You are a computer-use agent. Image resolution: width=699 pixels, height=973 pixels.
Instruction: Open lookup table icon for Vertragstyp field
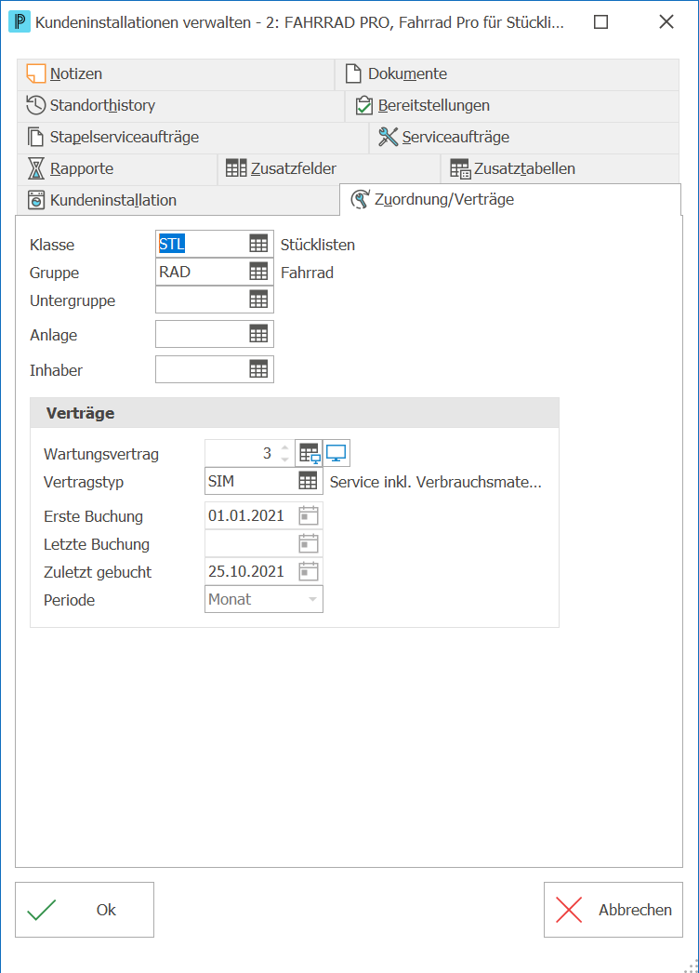[308, 481]
